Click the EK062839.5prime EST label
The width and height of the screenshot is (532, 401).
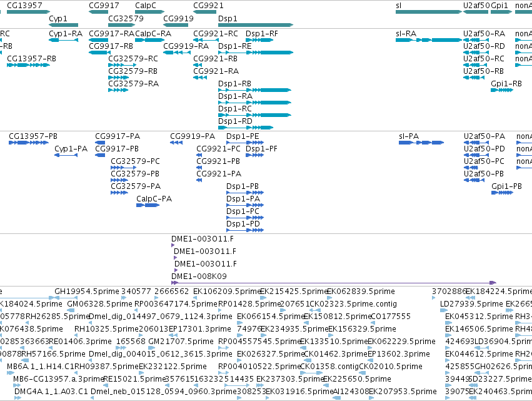[361, 292]
